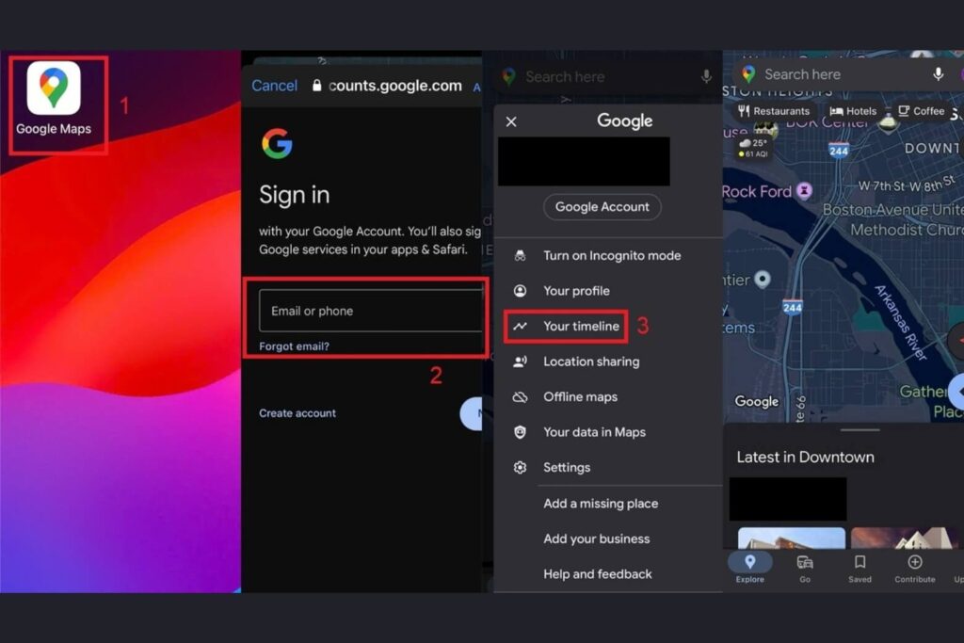Viewport: 964px width, 643px height.
Task: Open Offline maps option
Action: pos(580,397)
